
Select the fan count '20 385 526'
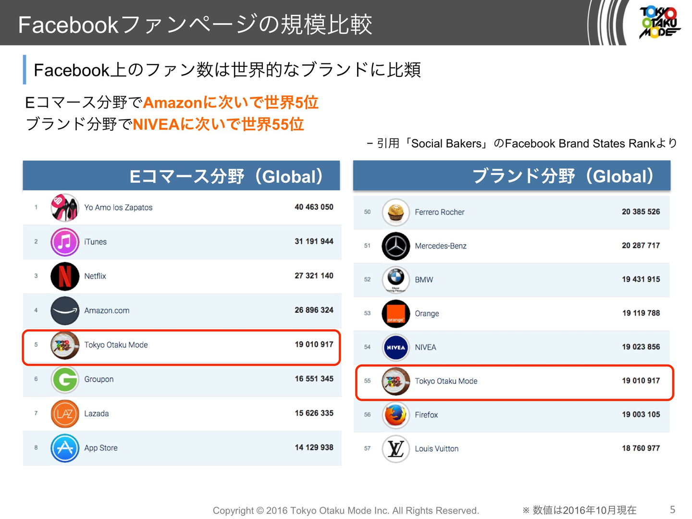pos(641,211)
